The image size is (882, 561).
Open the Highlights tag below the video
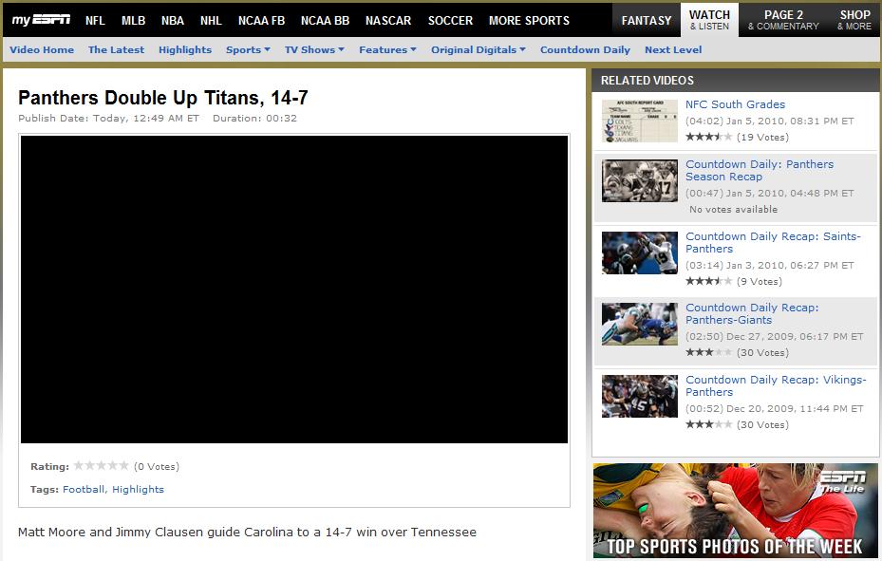[x=138, y=489]
